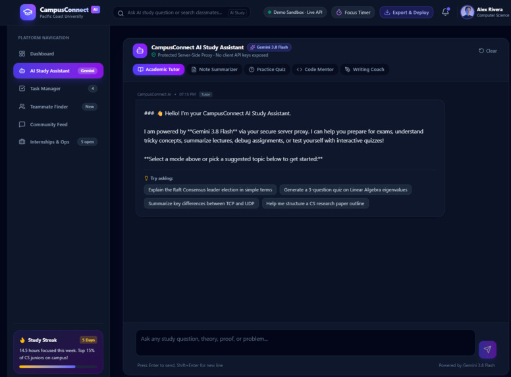Click 'Press Enter to send' hint text
511x377 pixels.
click(180, 365)
